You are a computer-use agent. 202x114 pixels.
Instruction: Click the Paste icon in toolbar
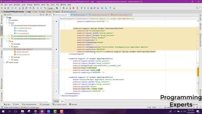point(26,8)
